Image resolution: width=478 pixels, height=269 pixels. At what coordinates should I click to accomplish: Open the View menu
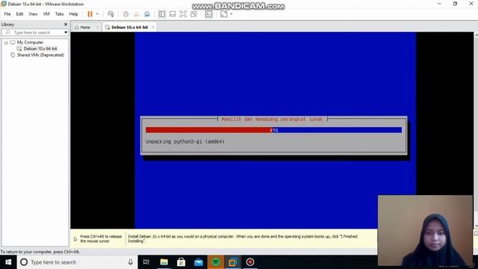point(33,14)
